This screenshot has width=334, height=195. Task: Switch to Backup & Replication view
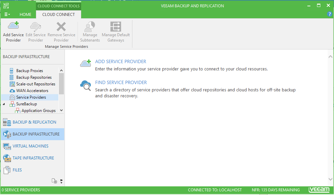pyautogui.click(x=34, y=122)
